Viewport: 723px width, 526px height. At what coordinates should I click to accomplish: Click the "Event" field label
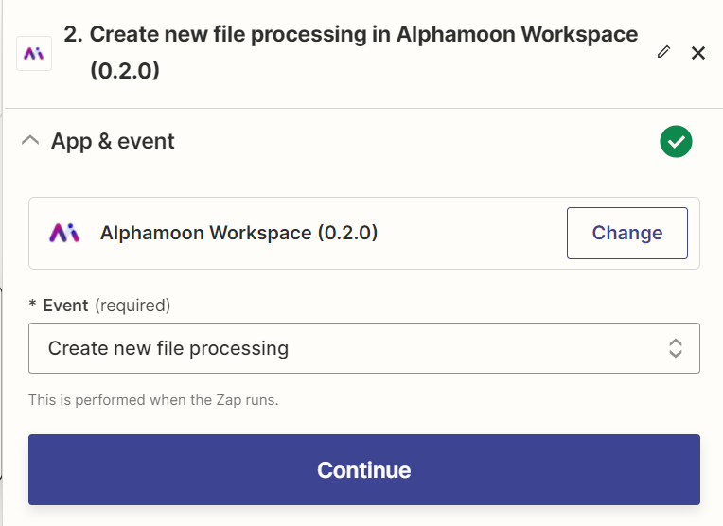(x=65, y=306)
